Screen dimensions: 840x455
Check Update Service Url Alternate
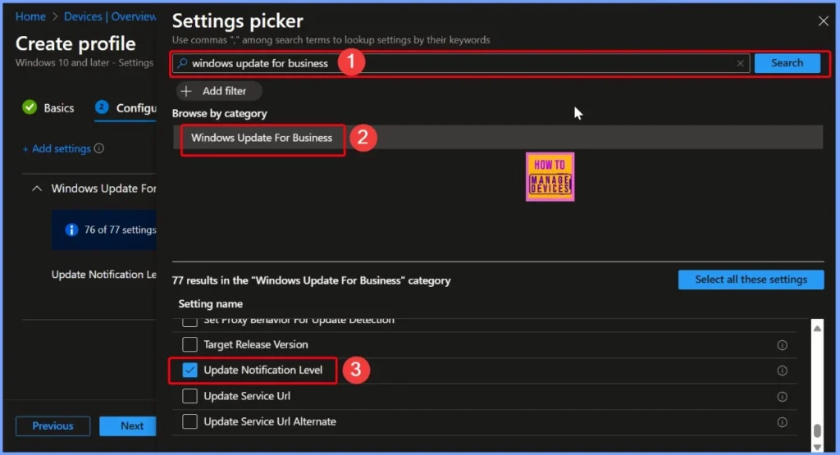pos(189,421)
